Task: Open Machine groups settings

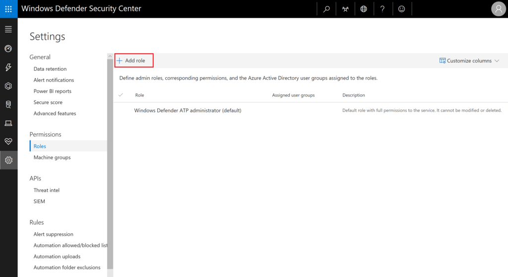Action: click(x=52, y=157)
